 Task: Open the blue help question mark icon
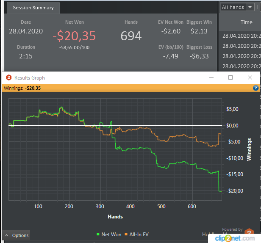coord(255,88)
